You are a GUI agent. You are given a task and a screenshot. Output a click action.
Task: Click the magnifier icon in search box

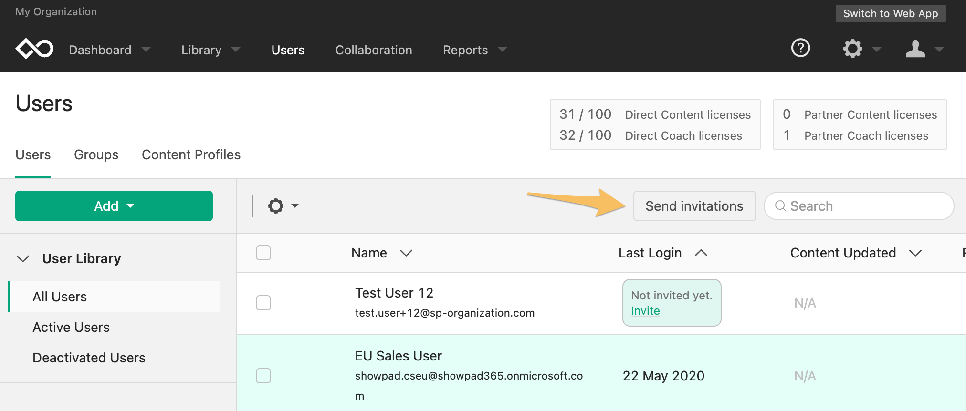(780, 206)
